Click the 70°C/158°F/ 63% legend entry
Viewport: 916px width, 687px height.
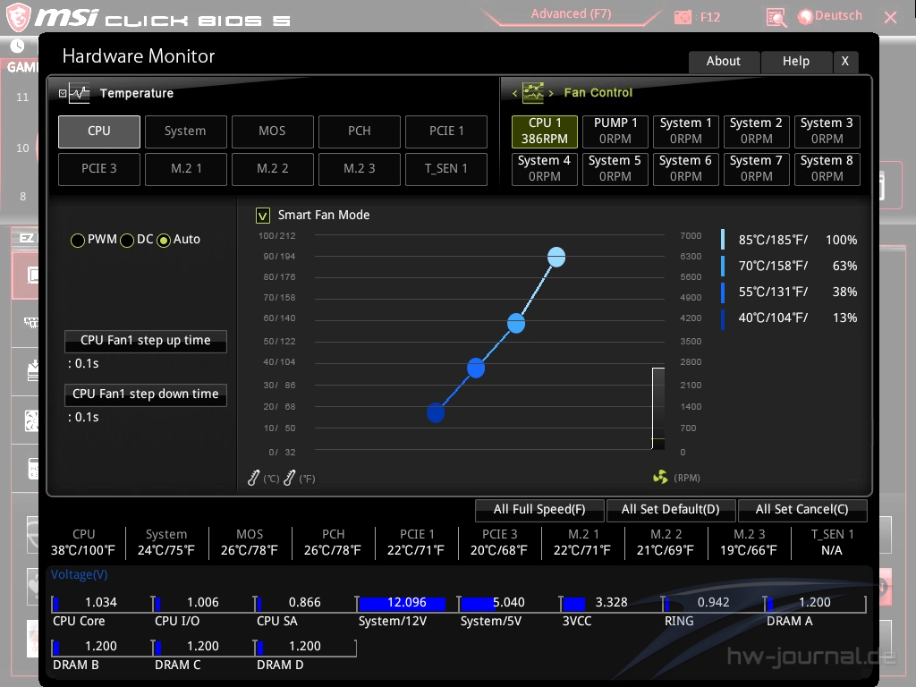pyautogui.click(x=790, y=266)
